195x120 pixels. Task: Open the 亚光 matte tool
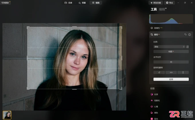click(x=154, y=119)
